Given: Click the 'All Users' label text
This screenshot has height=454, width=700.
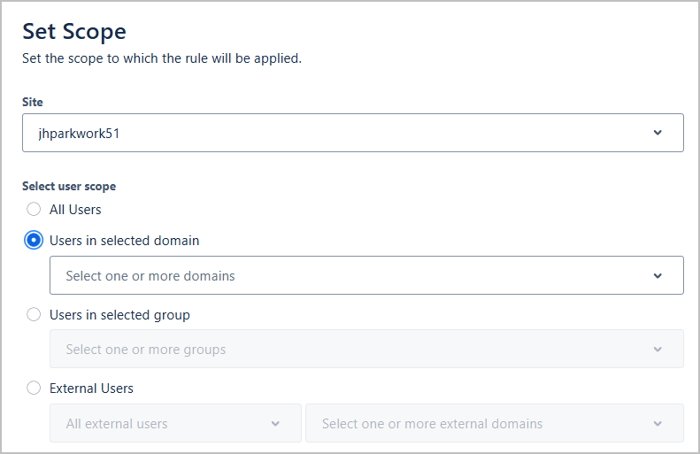Looking at the screenshot, I should pyautogui.click(x=75, y=210).
